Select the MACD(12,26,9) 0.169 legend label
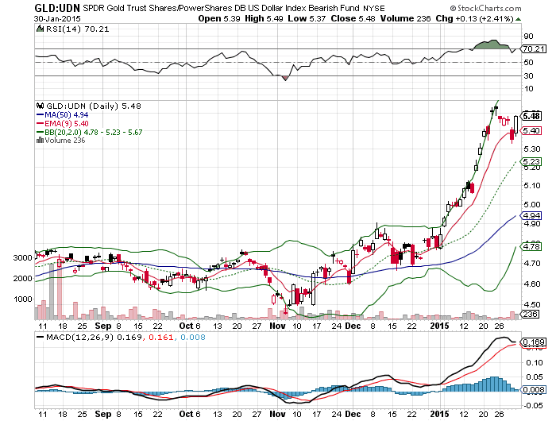This screenshot has height=421, width=556. [95, 337]
